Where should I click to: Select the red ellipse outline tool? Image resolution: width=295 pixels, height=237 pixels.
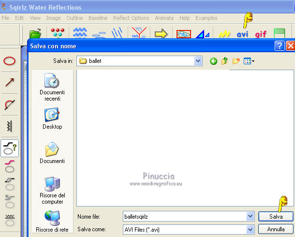9,61
